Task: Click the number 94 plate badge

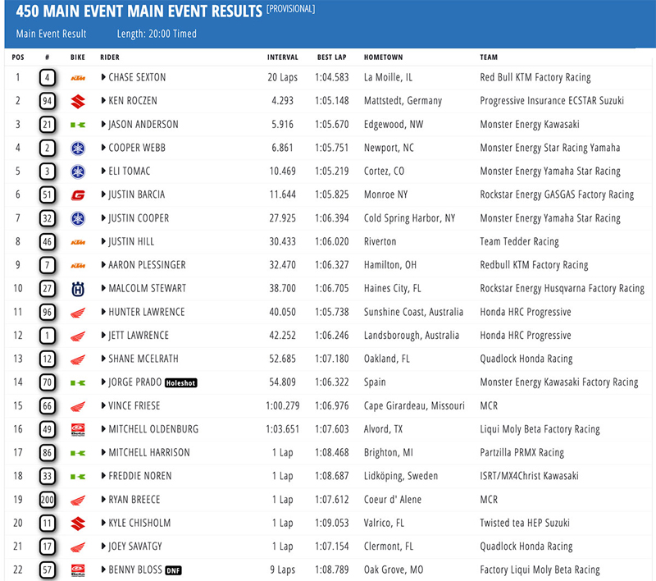Action: [48, 102]
